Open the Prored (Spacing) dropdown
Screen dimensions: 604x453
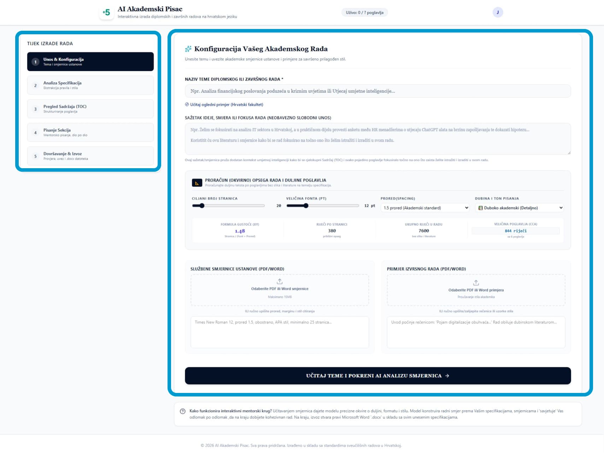click(425, 208)
